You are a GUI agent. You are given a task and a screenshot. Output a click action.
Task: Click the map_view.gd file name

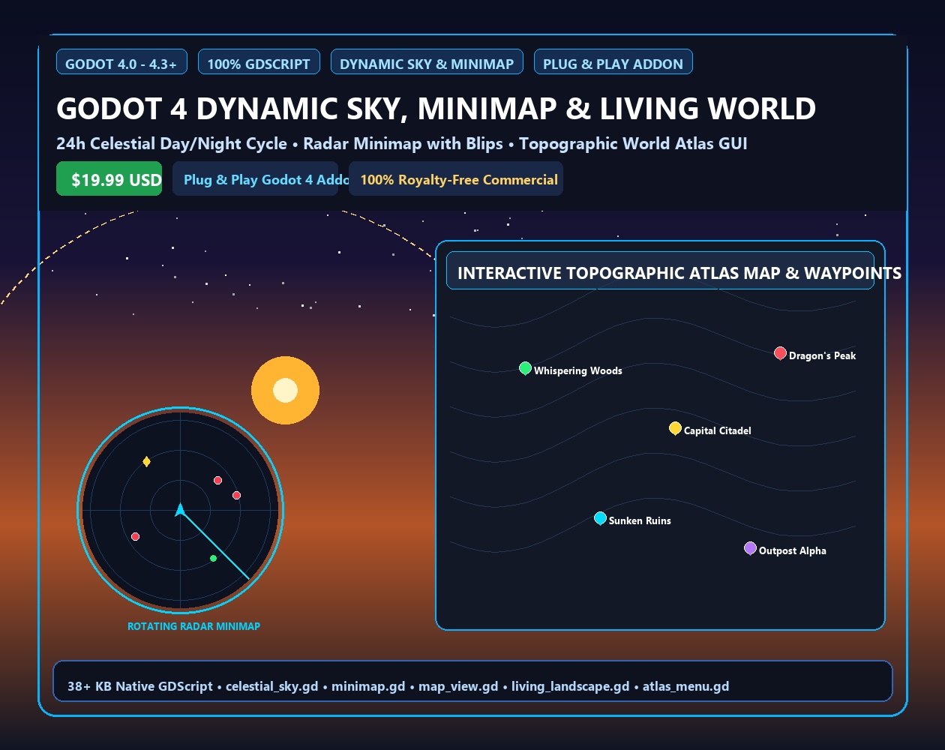coord(458,686)
